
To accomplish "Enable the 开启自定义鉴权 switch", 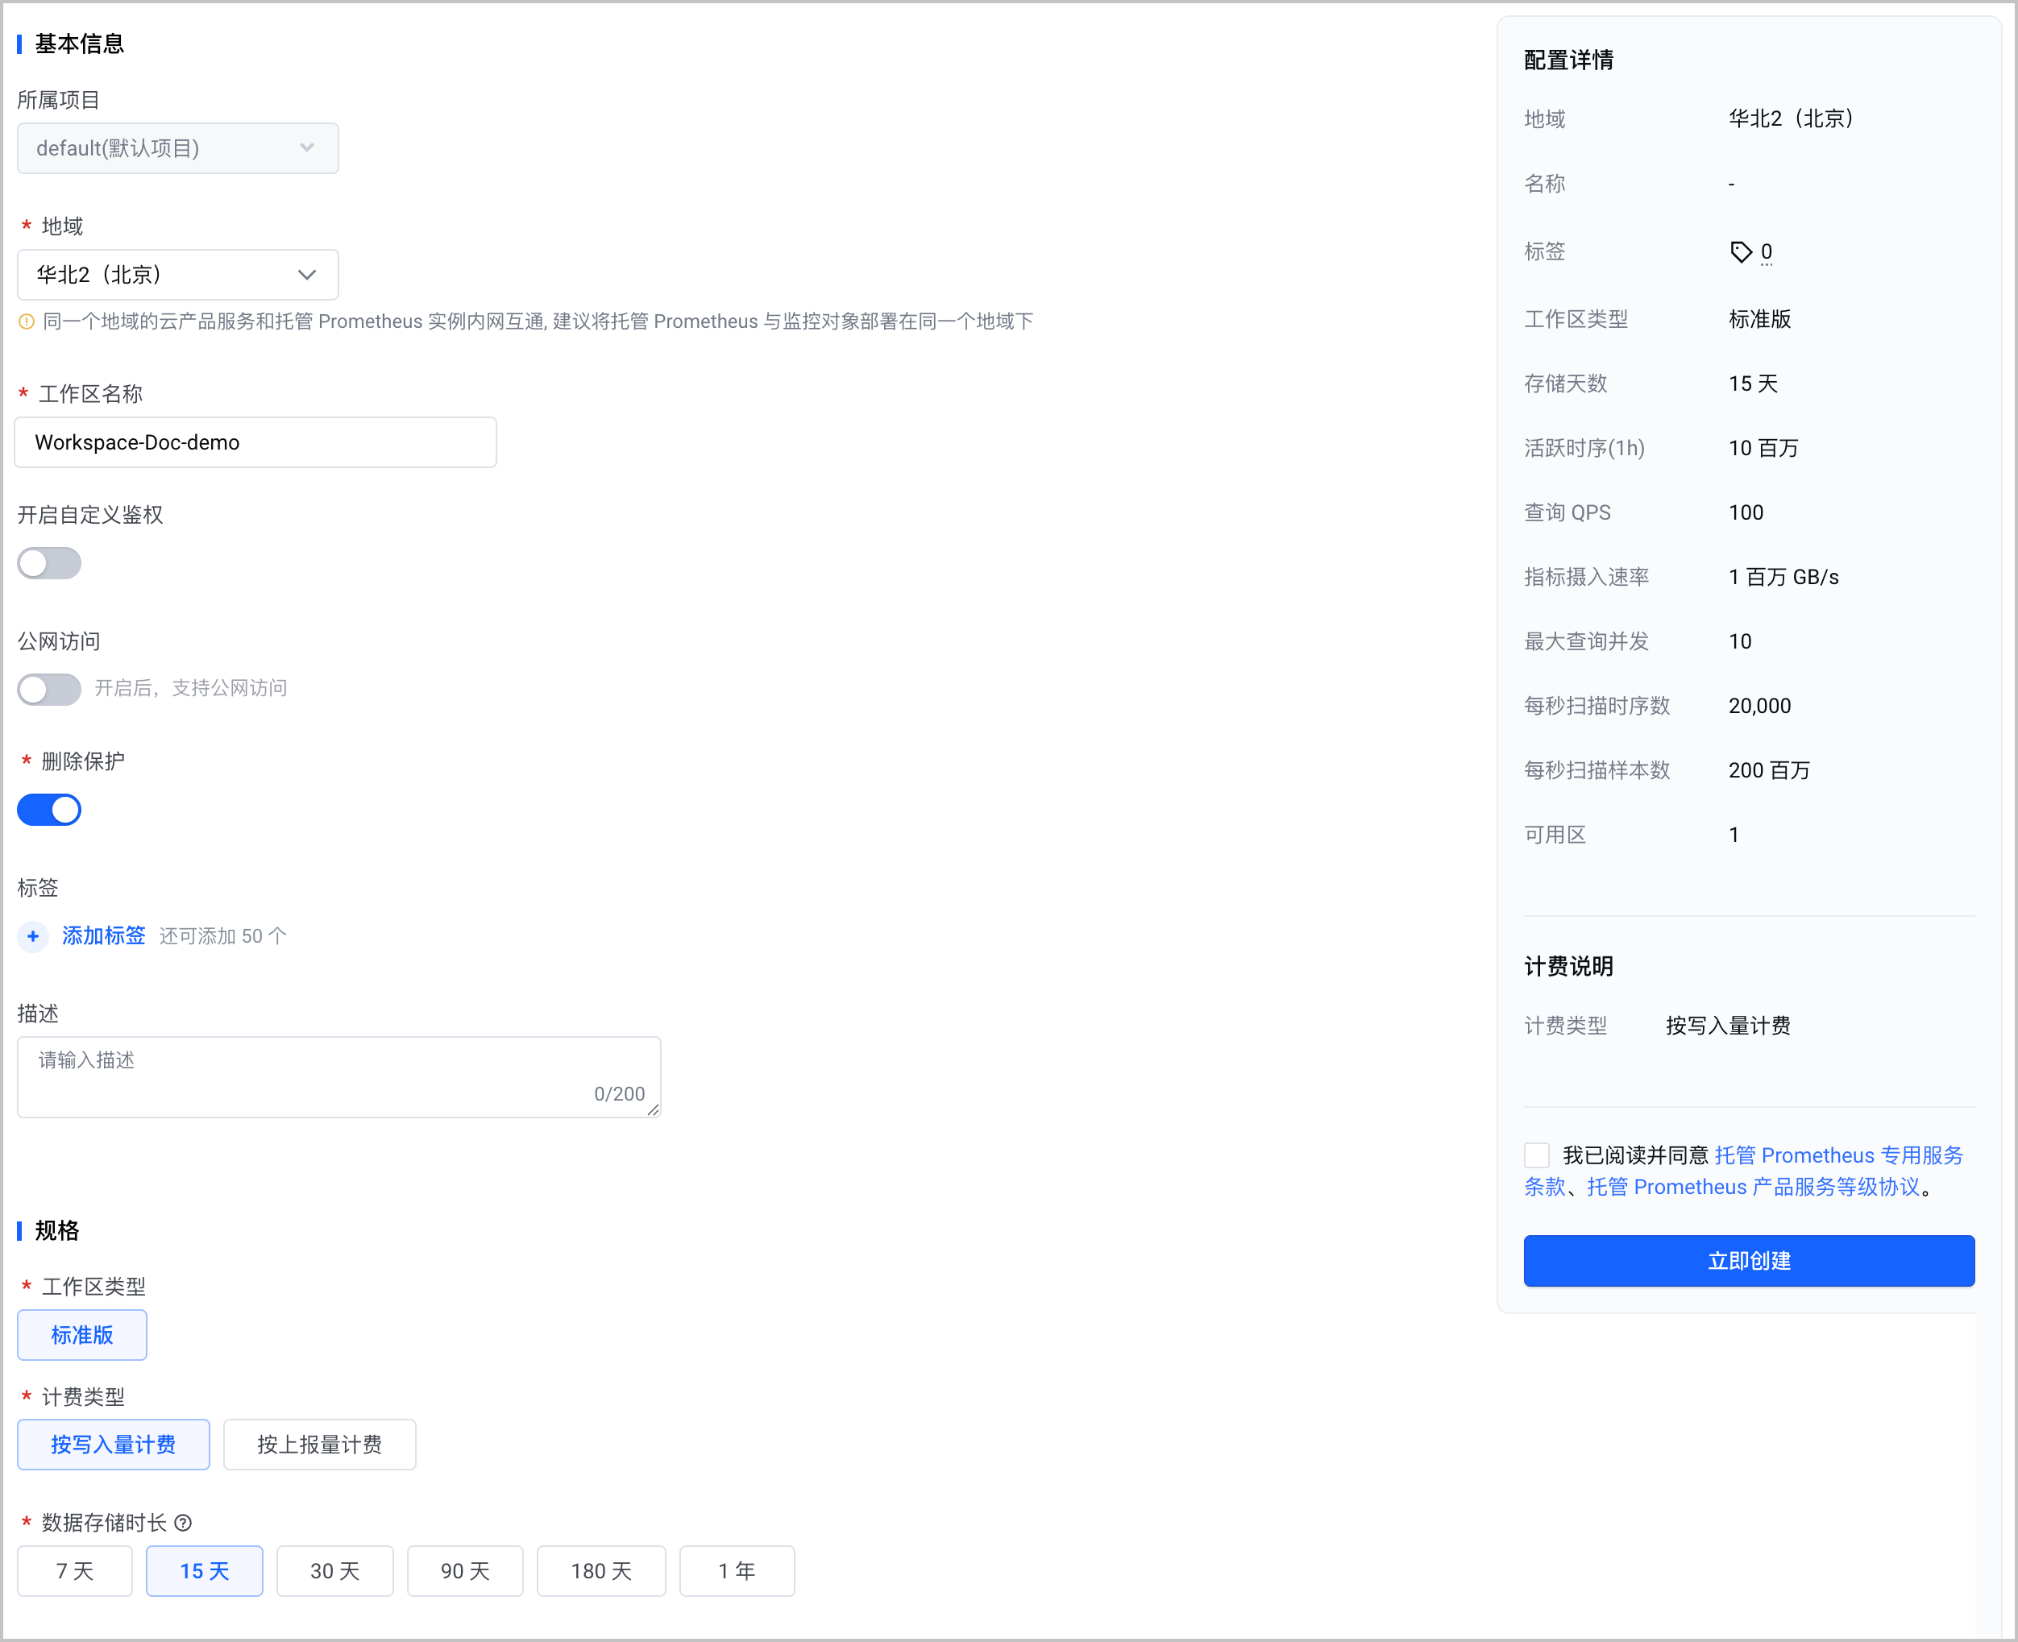I will [49, 563].
